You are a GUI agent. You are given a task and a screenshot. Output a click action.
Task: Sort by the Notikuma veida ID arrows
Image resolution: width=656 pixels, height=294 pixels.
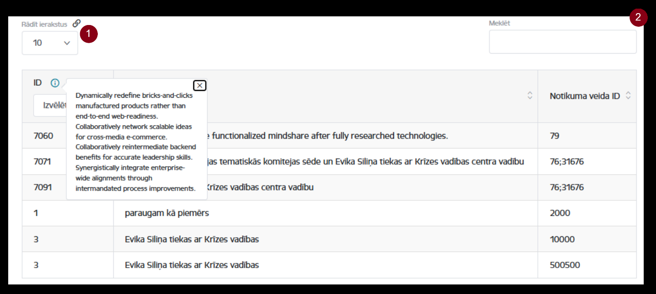click(x=628, y=96)
